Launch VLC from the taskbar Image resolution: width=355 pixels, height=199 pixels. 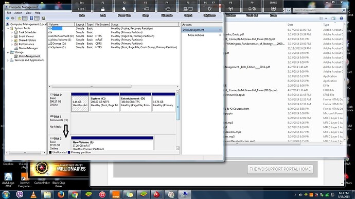click(33, 194)
